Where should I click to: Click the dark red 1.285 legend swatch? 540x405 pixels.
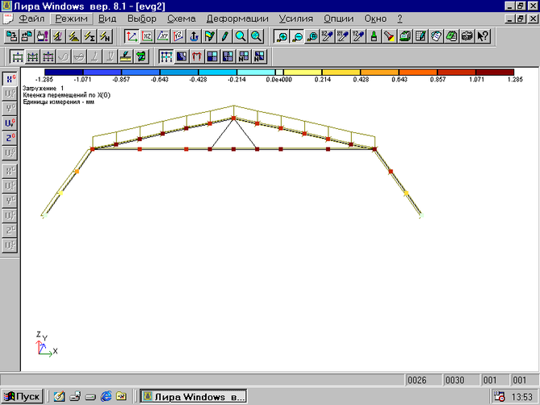tap(495, 73)
